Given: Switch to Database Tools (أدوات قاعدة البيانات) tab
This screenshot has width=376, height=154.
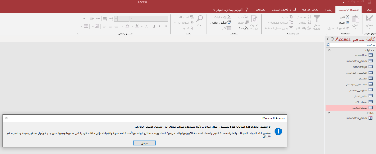Looking at the screenshot, I should pos(284,10).
